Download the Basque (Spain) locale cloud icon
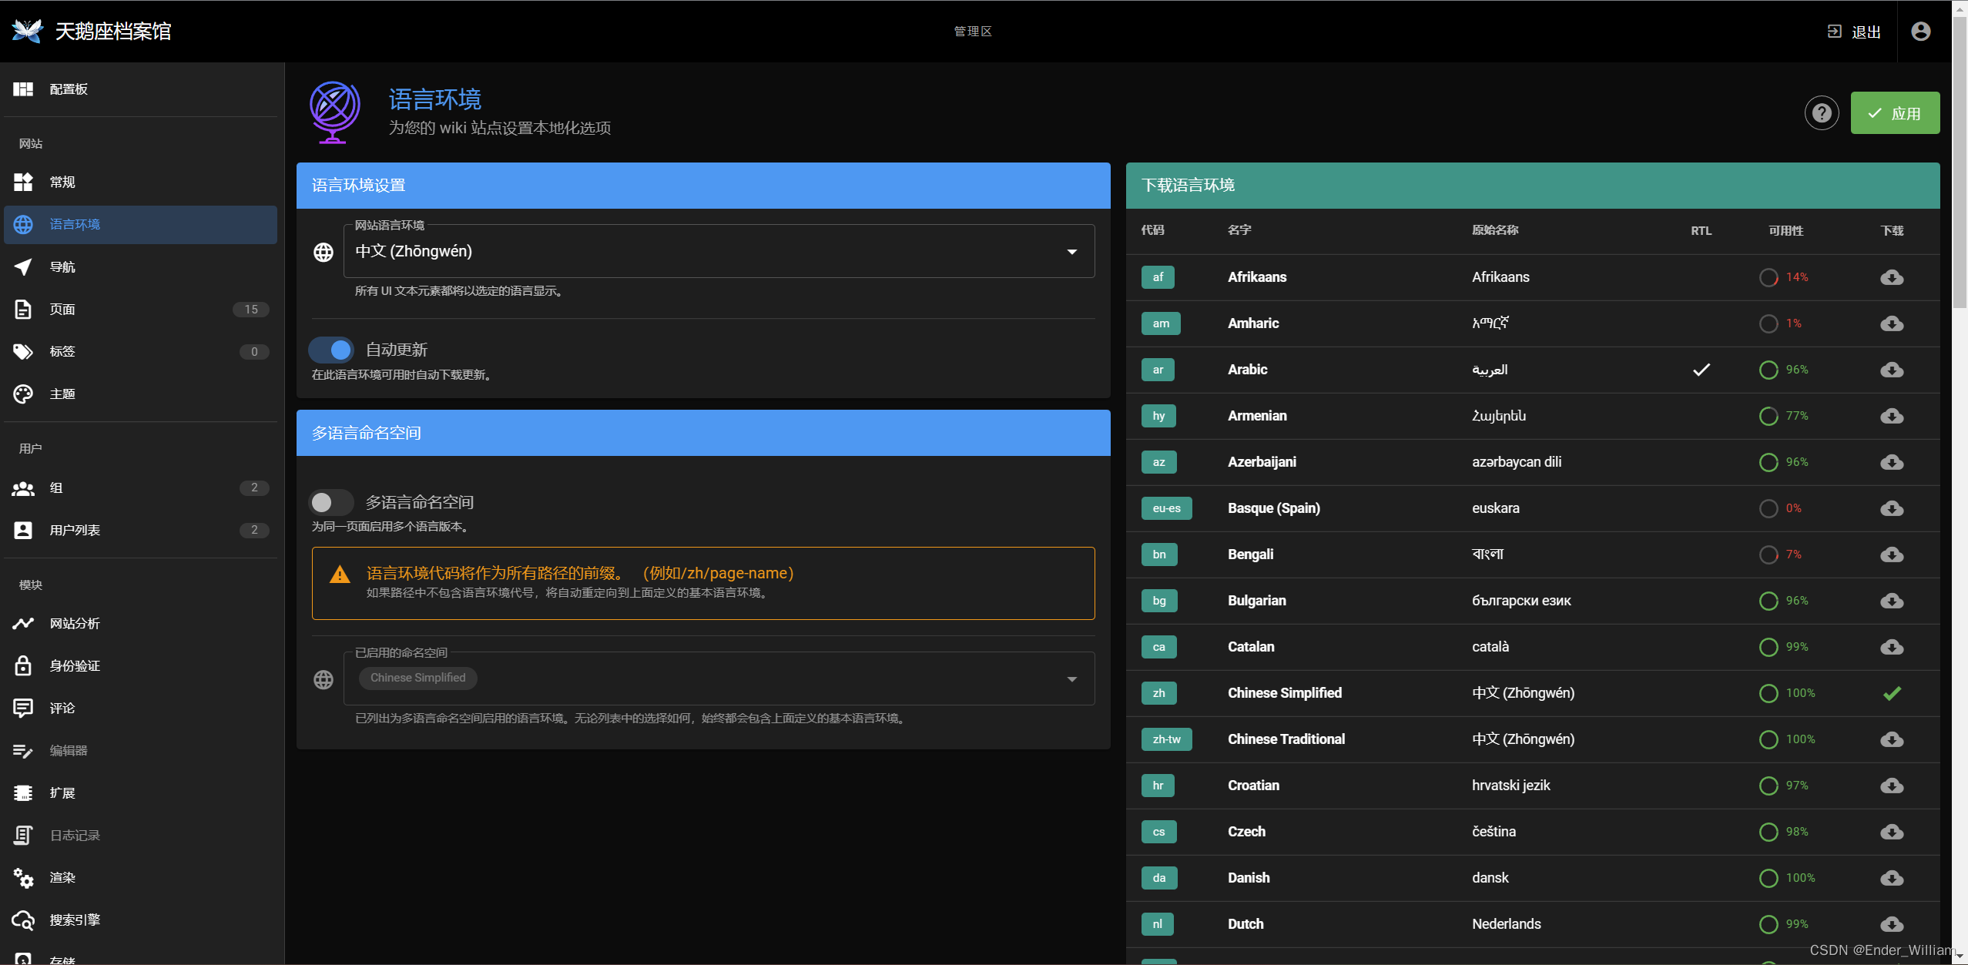The height and width of the screenshot is (965, 1968). (x=1891, y=508)
